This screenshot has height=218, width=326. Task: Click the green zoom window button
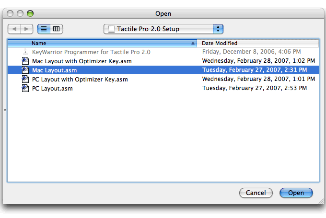pyautogui.click(x=30, y=13)
